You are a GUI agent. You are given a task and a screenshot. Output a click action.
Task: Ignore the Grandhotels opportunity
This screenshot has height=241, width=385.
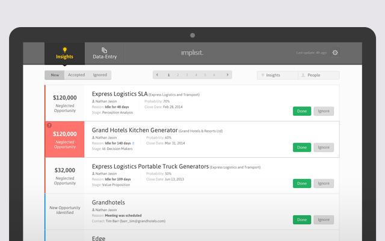point(324,219)
